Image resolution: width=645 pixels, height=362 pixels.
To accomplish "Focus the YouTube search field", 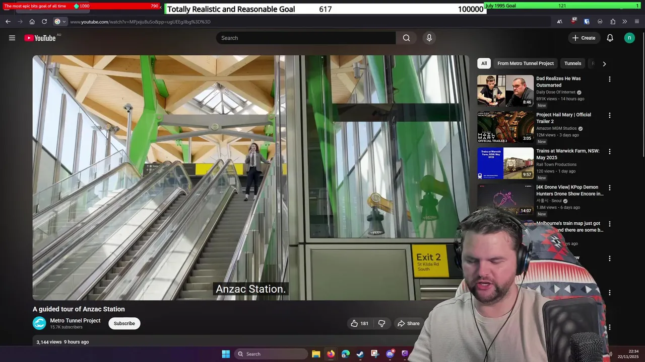I will [306, 38].
